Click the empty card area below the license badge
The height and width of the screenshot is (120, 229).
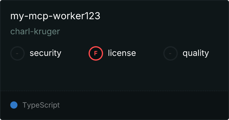tap(96, 76)
